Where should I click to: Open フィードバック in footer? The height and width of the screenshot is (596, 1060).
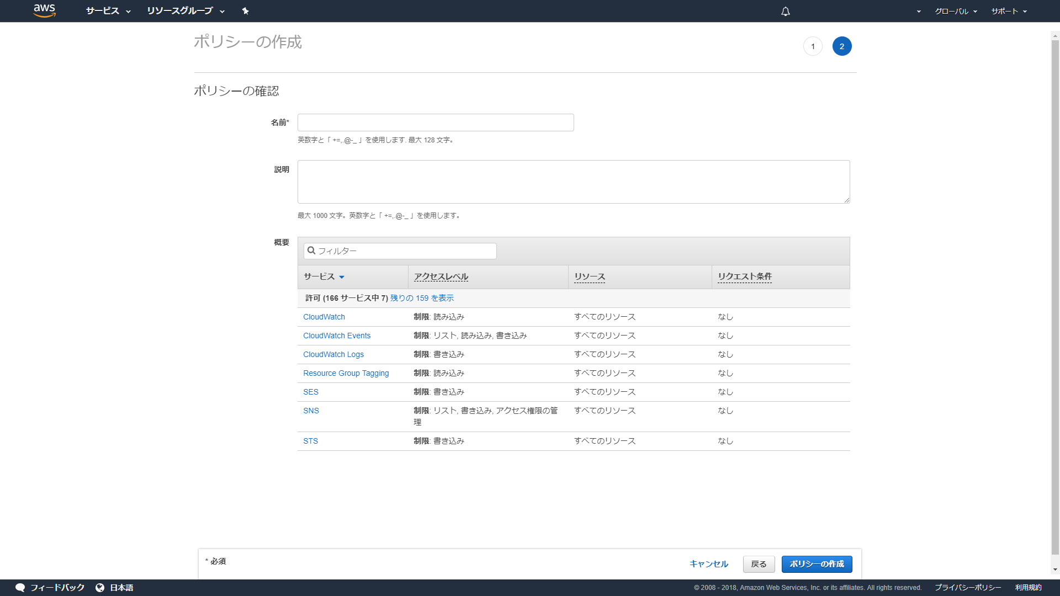point(57,588)
